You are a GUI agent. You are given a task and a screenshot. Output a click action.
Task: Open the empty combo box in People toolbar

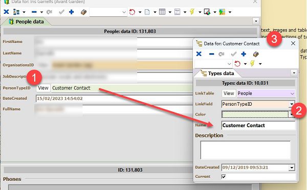tap(108, 12)
